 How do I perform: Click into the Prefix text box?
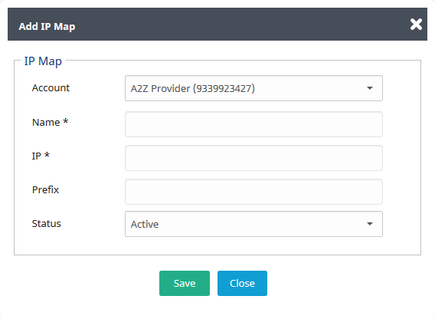pos(253,192)
